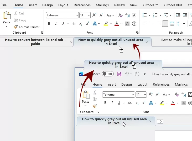Toggle Bold in the back window
Image resolution: width=192 pixels, height=141 pixels.
click(x=49, y=24)
